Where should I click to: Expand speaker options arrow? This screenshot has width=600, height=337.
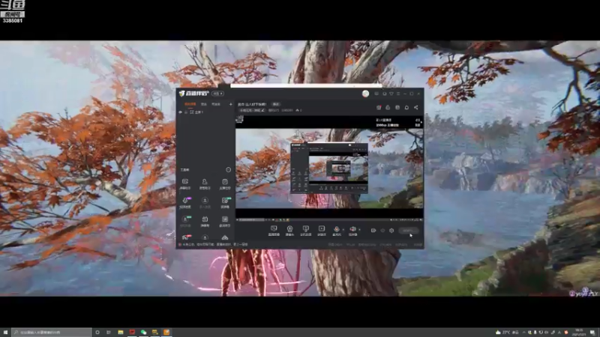(x=359, y=230)
